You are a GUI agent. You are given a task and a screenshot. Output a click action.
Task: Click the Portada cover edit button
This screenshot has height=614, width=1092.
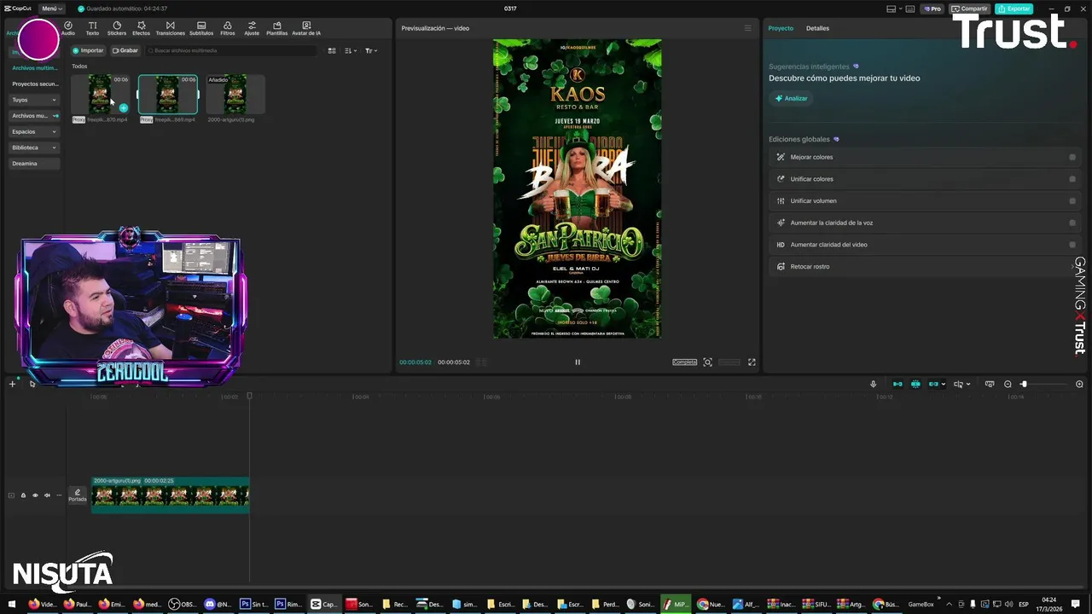click(78, 495)
